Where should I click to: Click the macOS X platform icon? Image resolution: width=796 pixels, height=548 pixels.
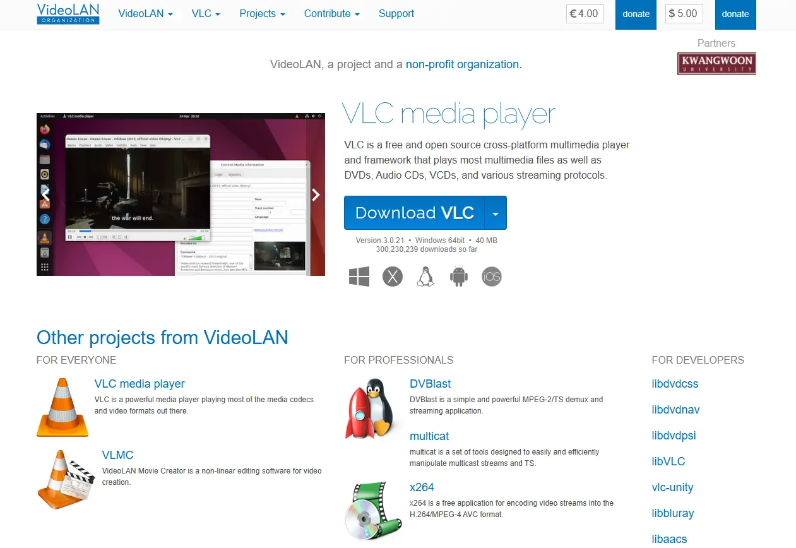click(x=393, y=277)
